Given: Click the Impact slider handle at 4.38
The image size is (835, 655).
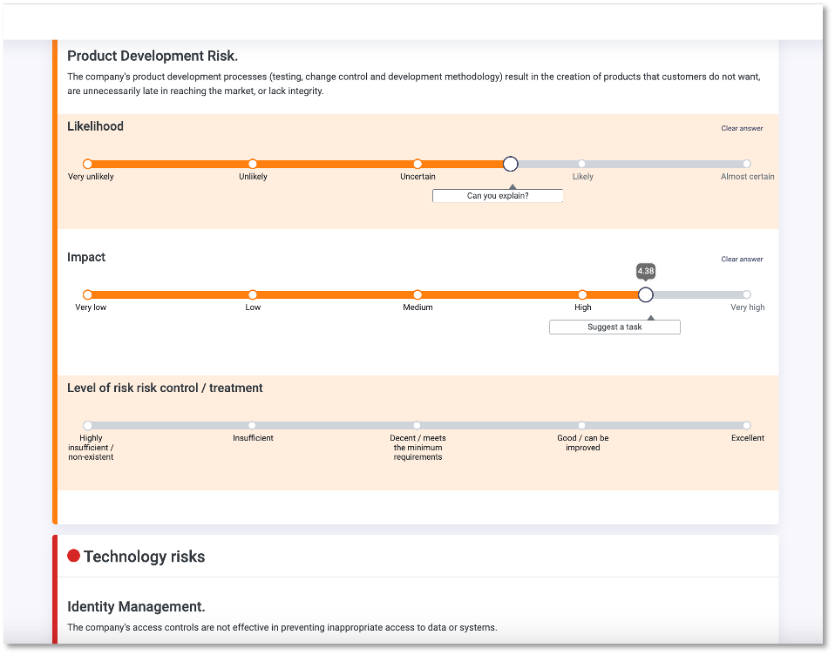Looking at the screenshot, I should coord(646,294).
